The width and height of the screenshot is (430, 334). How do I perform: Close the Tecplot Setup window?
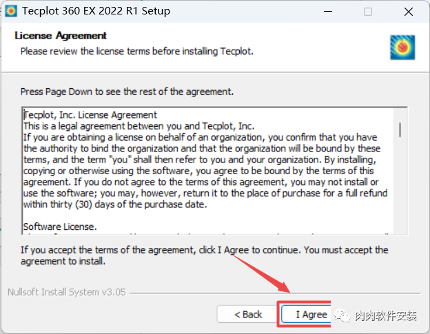click(409, 12)
